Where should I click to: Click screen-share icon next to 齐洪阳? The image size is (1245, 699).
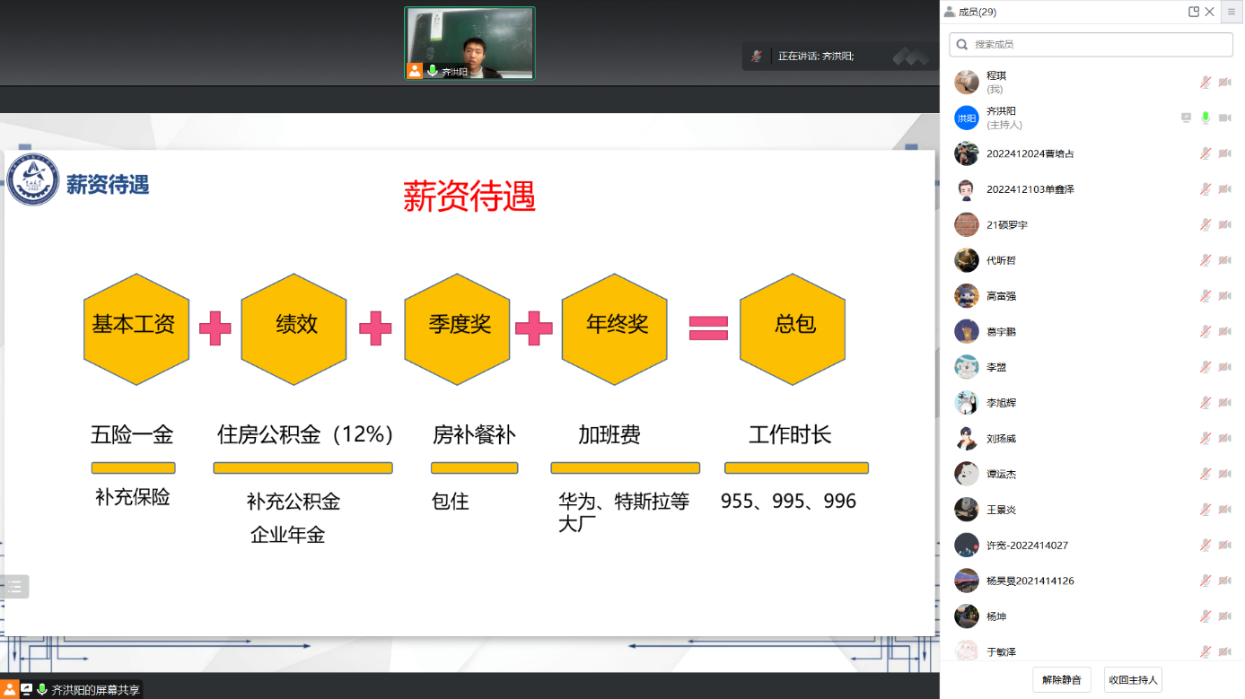(1186, 118)
